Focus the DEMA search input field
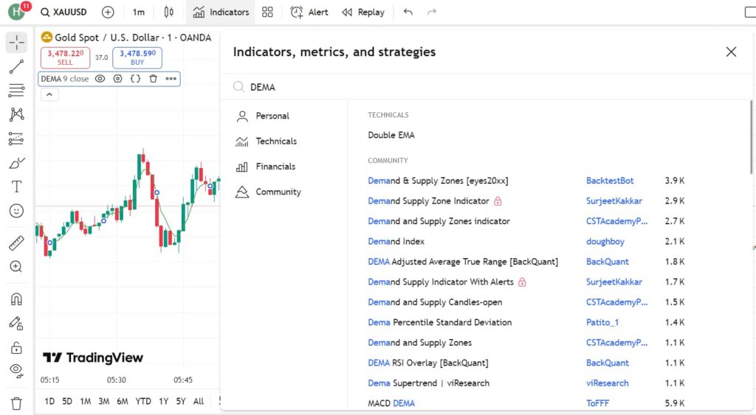This screenshot has width=756, height=415. 487,87
